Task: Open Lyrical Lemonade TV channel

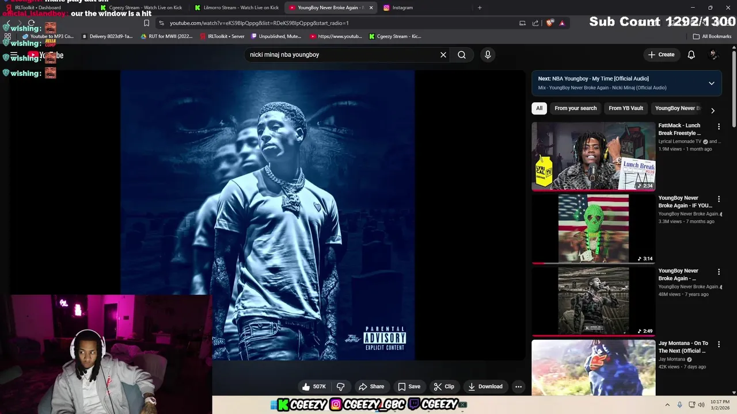Action: pos(679,141)
